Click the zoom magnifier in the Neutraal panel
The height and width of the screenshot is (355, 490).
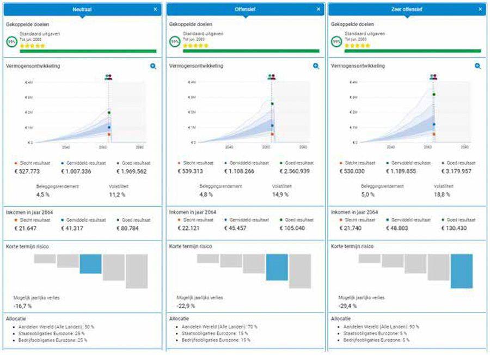(x=154, y=66)
